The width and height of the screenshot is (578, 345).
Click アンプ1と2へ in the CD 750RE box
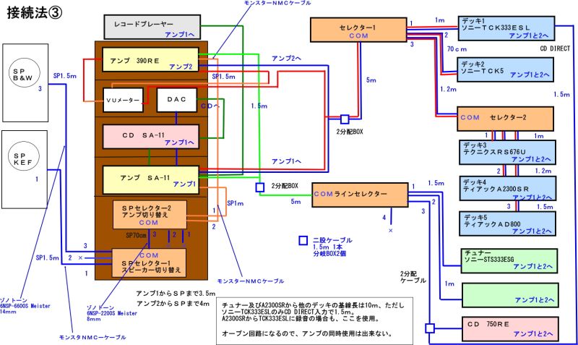[x=533, y=333]
